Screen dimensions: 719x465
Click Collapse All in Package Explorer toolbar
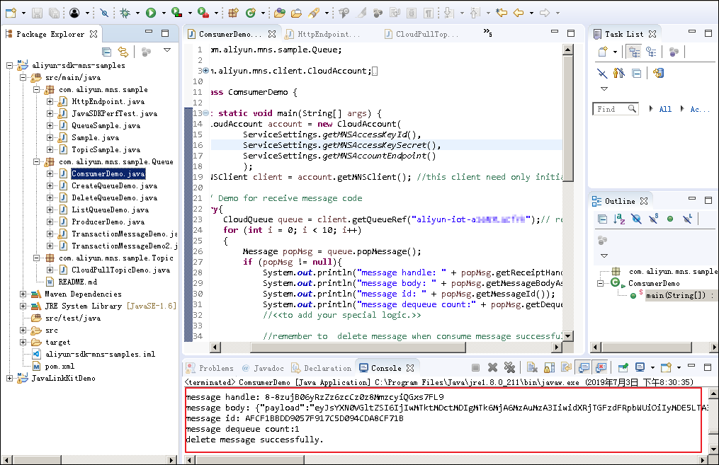(x=106, y=51)
